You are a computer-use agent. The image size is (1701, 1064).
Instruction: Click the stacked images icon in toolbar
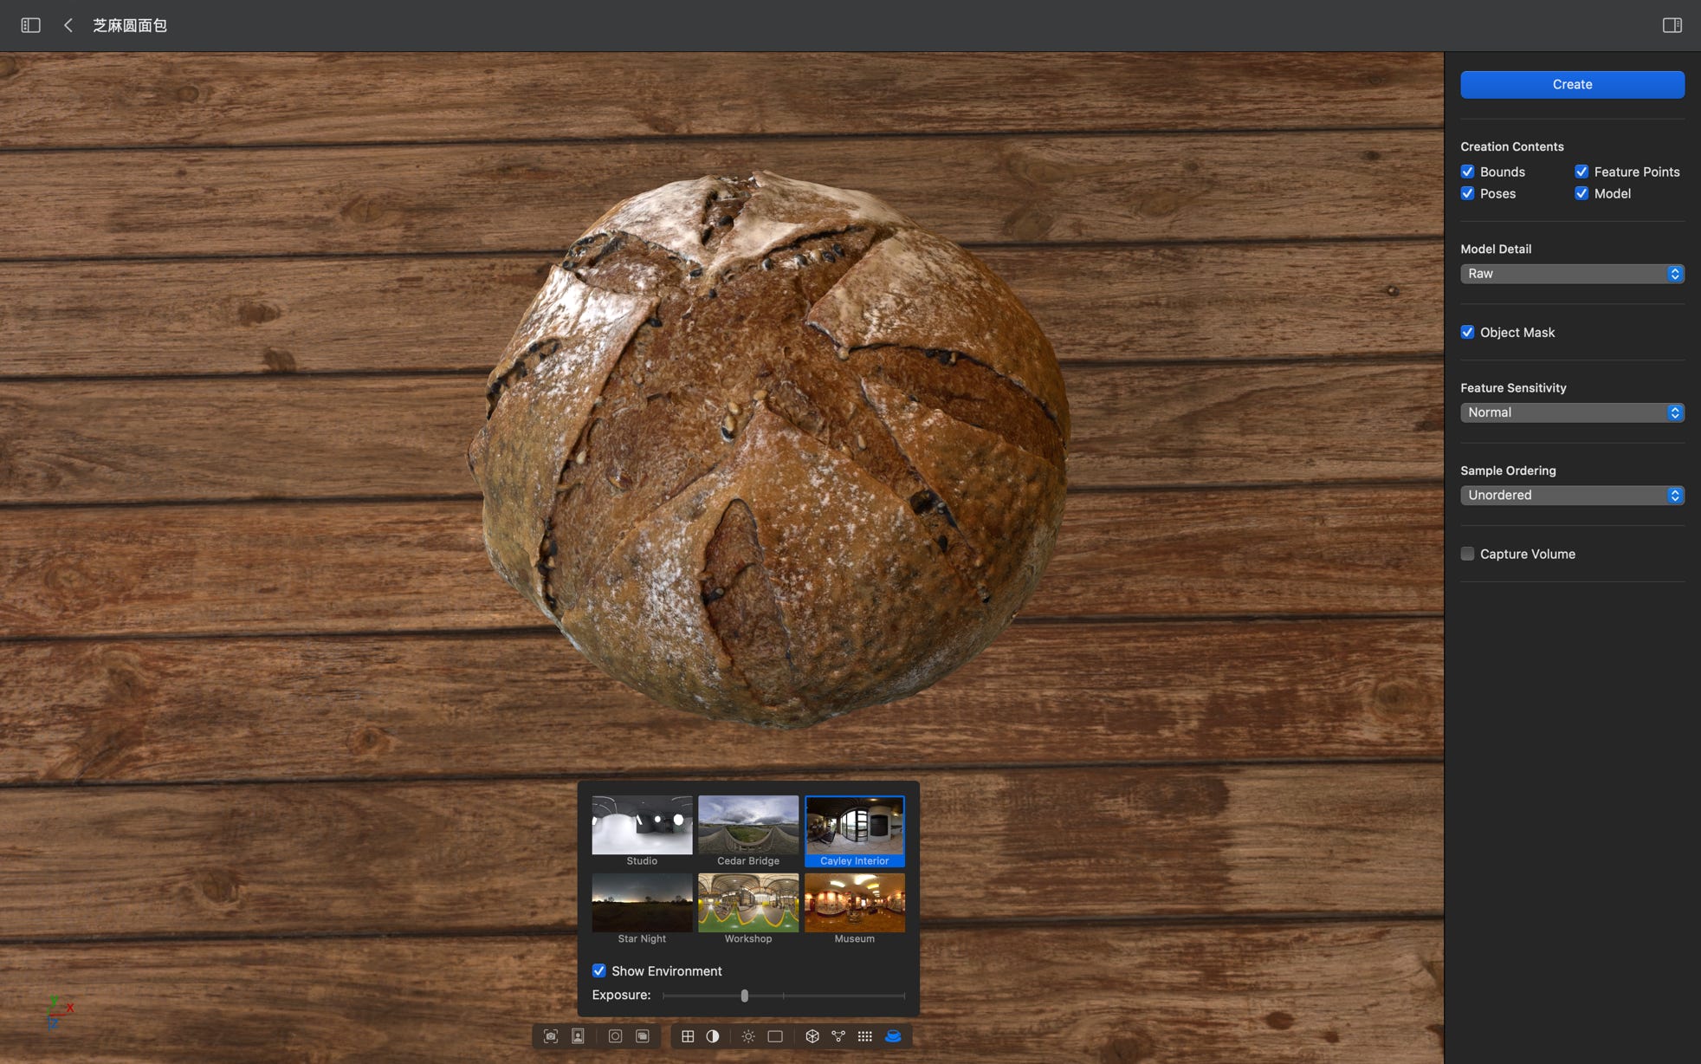(x=643, y=1036)
